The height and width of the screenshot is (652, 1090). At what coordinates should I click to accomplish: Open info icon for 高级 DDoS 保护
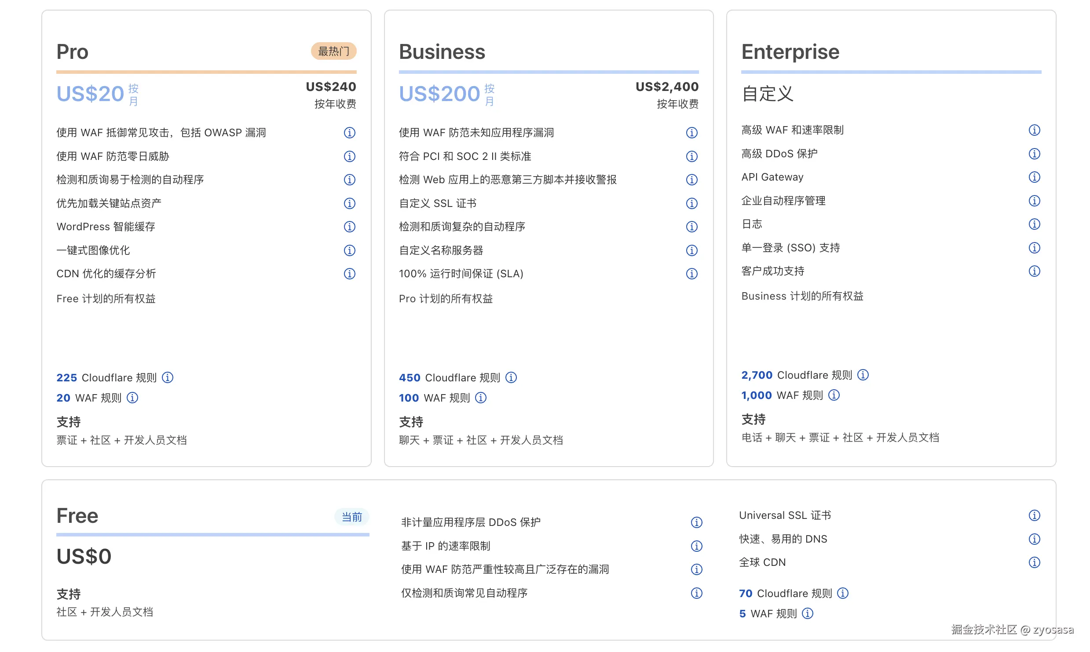[x=1035, y=154]
